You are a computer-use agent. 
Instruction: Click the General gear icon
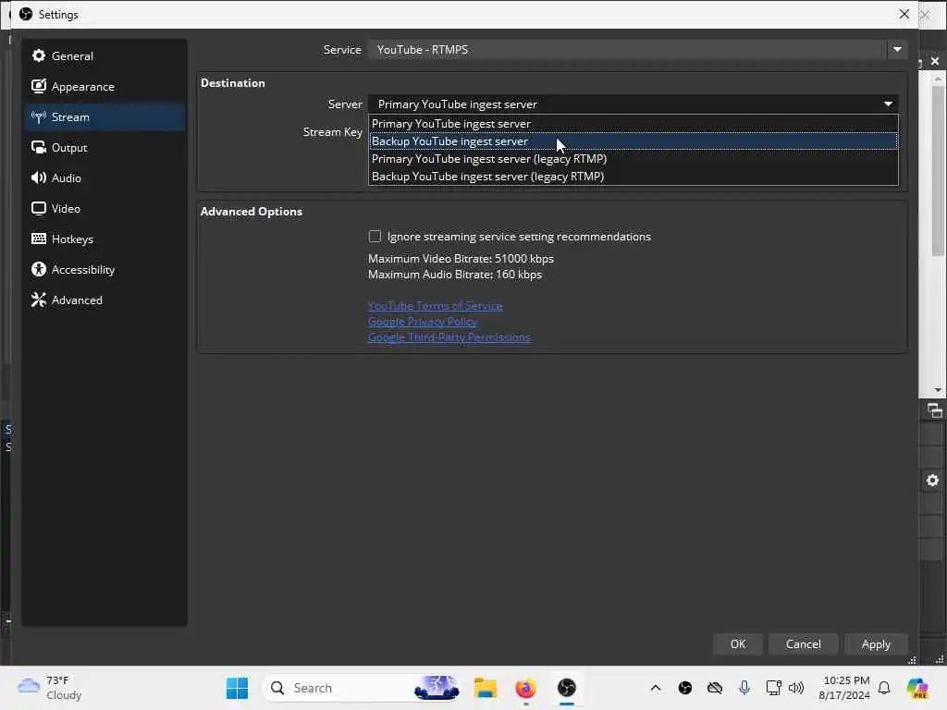(x=39, y=56)
